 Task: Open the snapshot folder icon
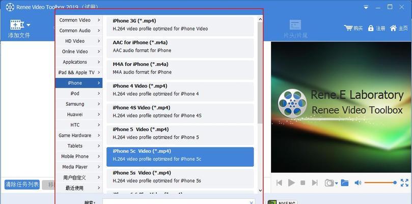pyautogui.click(x=345, y=183)
